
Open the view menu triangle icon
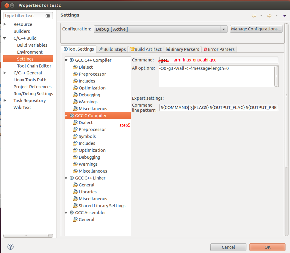coord(285,16)
